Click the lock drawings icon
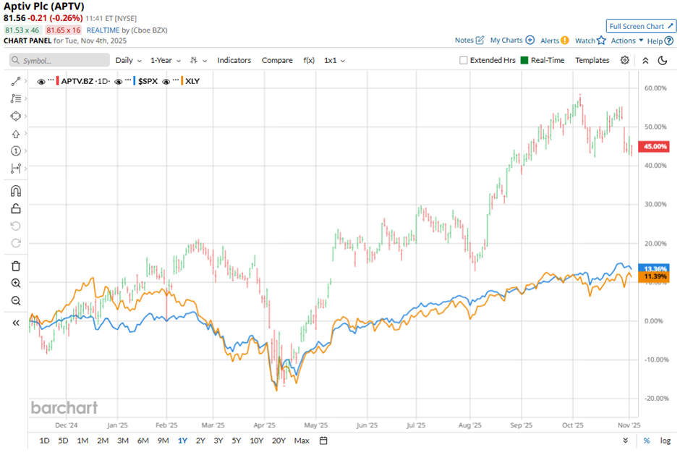Screen dimensions: 680x455 coord(16,209)
